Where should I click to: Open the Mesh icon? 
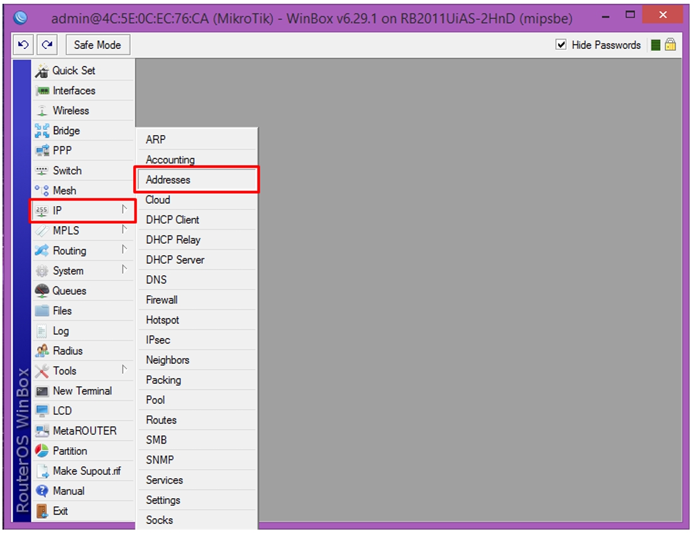pyautogui.click(x=42, y=191)
